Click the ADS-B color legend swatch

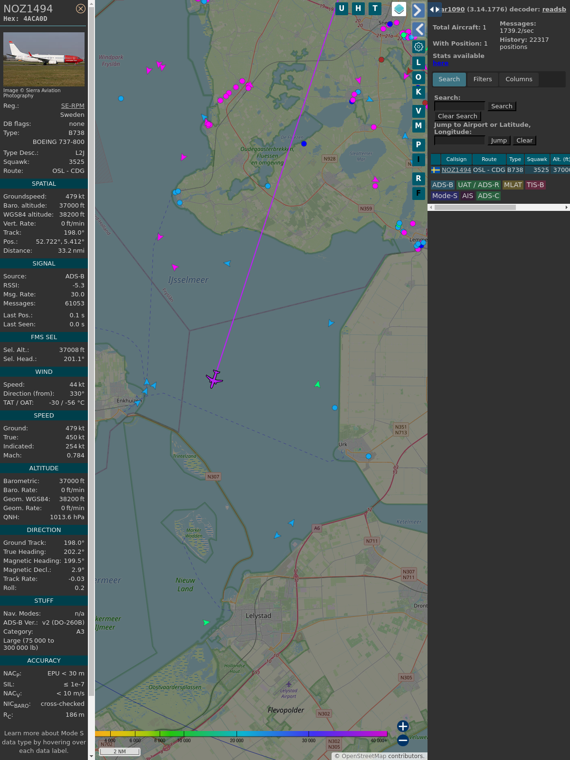coord(442,185)
